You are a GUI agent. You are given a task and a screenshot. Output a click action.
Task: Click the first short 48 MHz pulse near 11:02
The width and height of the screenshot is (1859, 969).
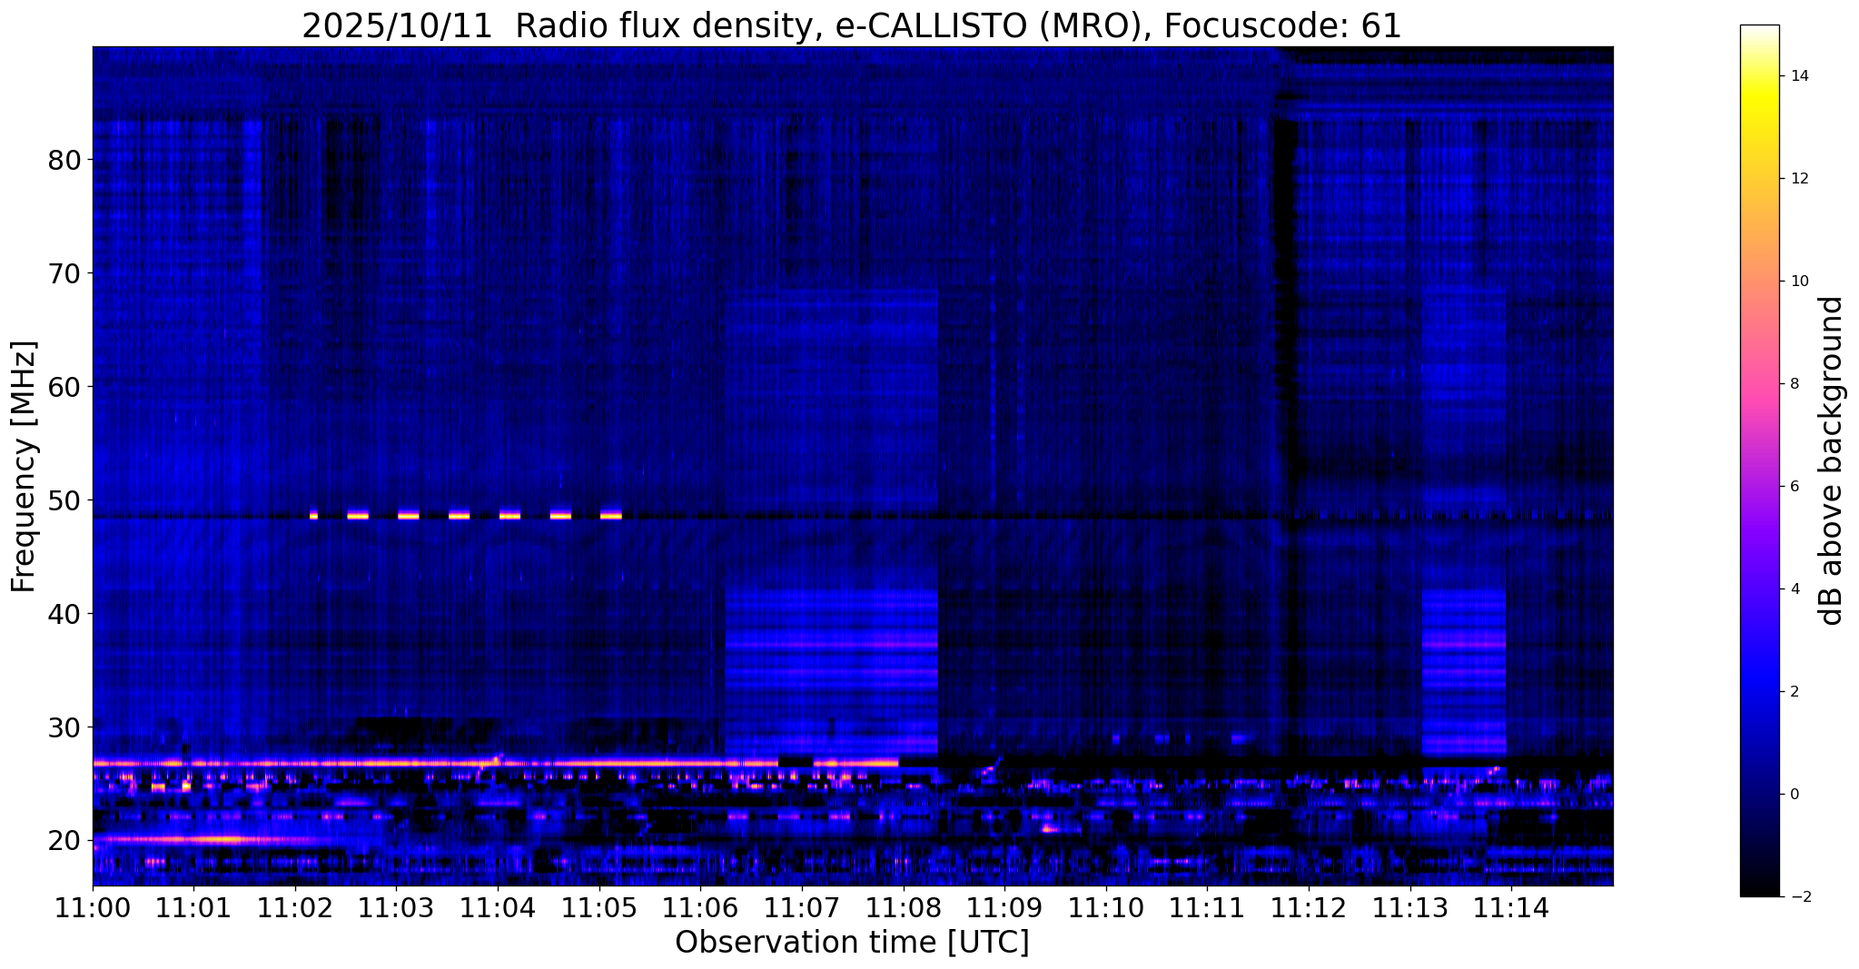pyautogui.click(x=313, y=515)
